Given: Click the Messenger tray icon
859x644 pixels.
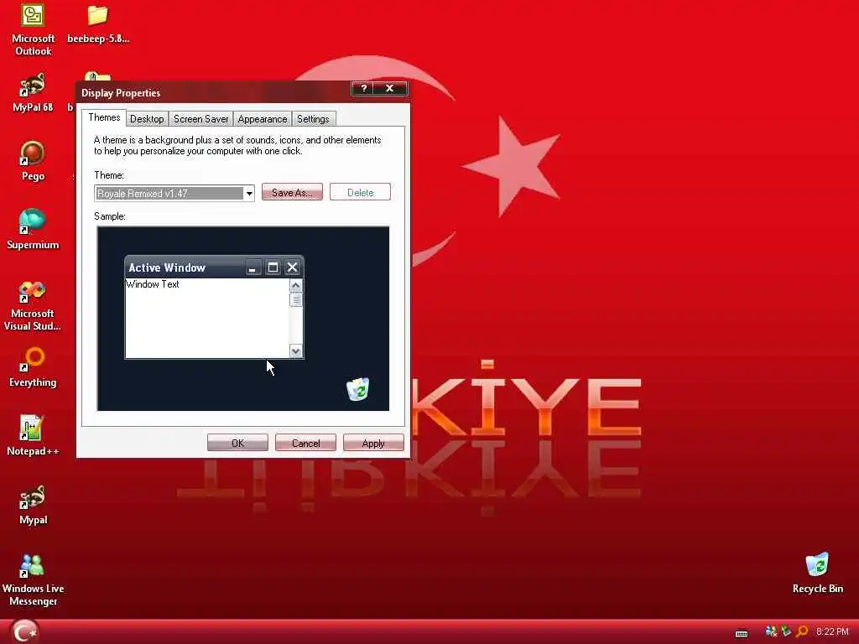Looking at the screenshot, I should (x=771, y=631).
